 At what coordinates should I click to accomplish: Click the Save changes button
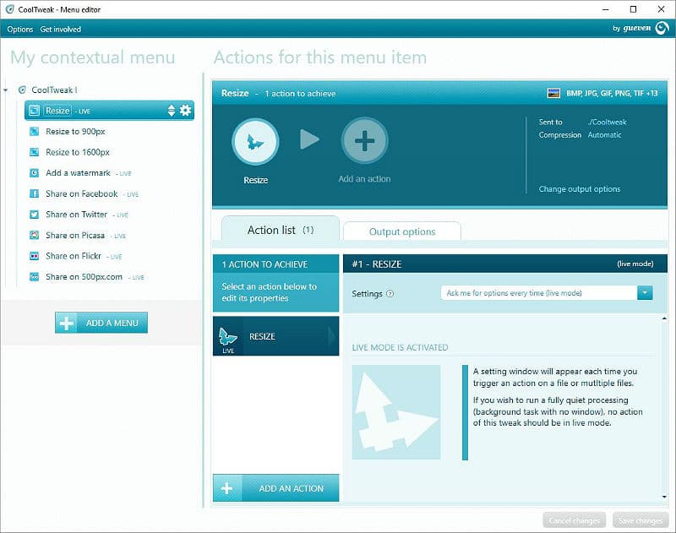[x=641, y=520]
